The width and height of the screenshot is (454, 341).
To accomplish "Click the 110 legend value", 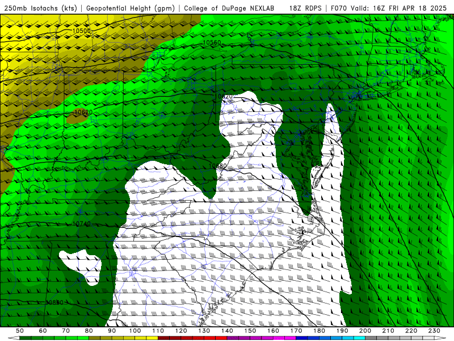I will coord(158,331).
